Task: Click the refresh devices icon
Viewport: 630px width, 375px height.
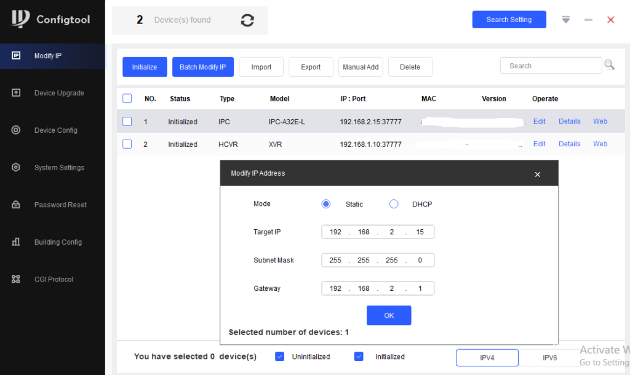Action: [247, 20]
